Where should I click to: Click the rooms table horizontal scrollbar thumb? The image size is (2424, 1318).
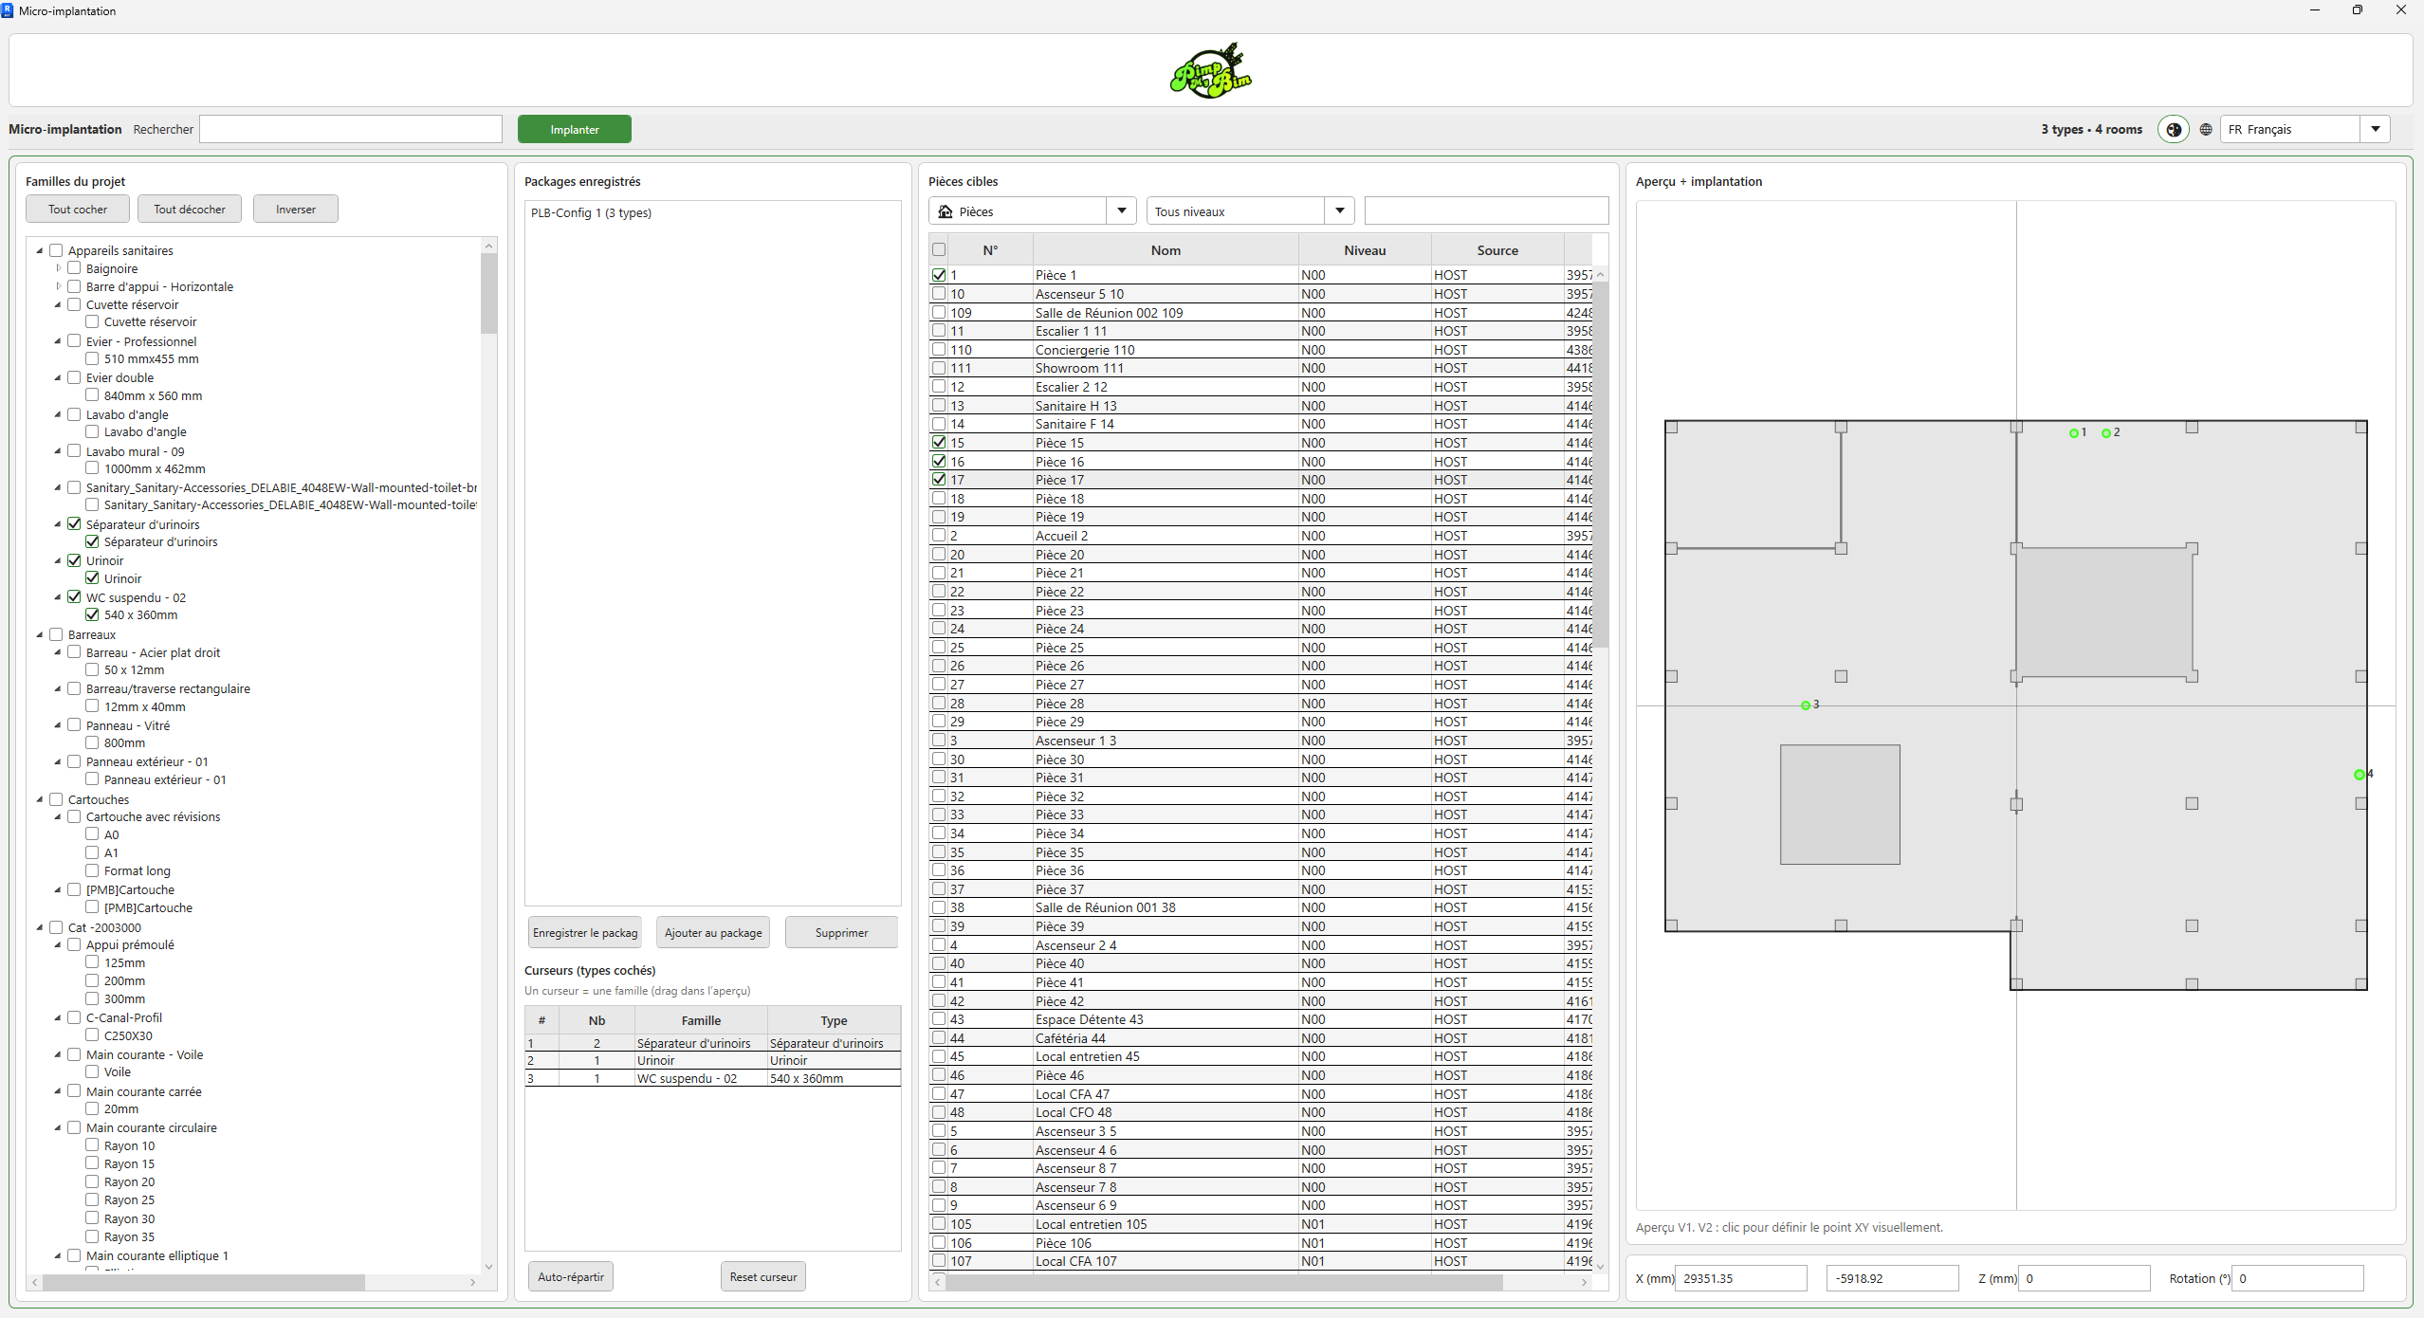(1223, 1282)
